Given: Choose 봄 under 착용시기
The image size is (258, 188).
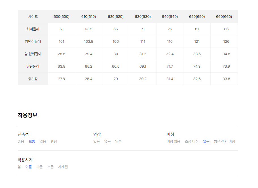Looking at the screenshot, I should [x=19, y=167].
